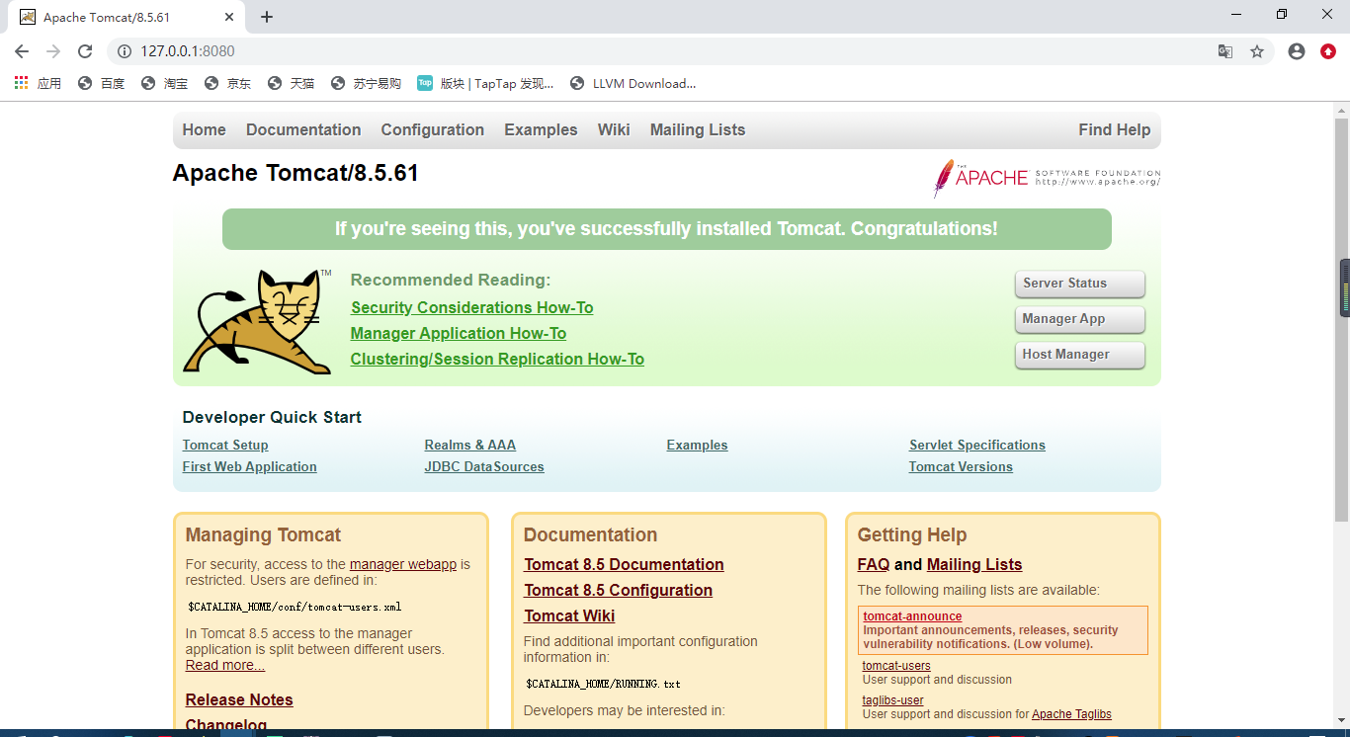1350x737 pixels.
Task: Open the 百度 bookmark
Action: tap(102, 84)
